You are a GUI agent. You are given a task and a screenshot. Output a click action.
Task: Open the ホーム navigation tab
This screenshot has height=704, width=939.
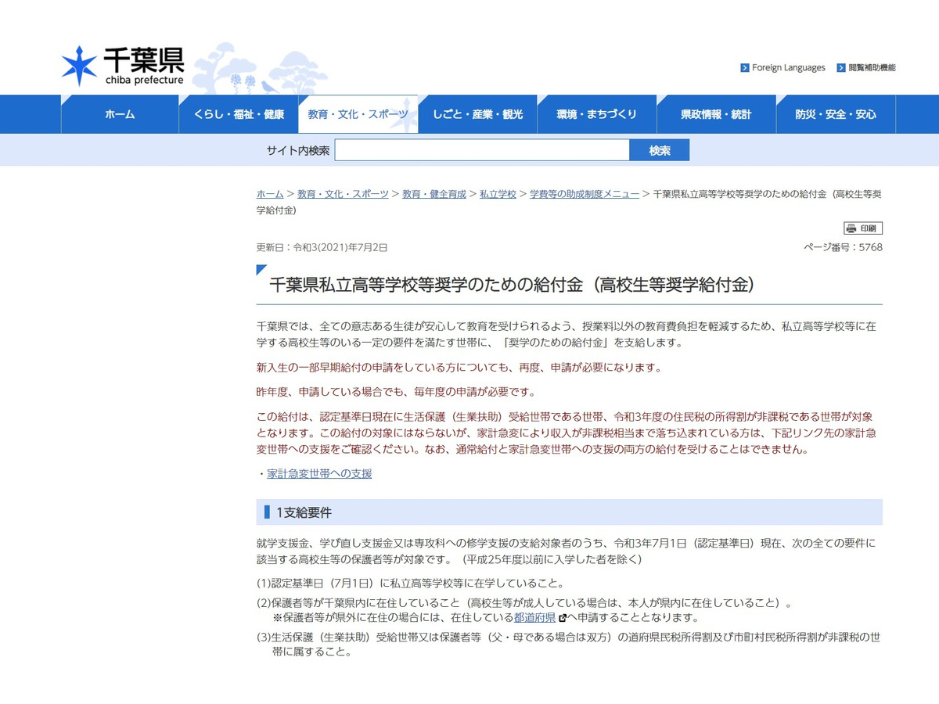[x=119, y=113]
